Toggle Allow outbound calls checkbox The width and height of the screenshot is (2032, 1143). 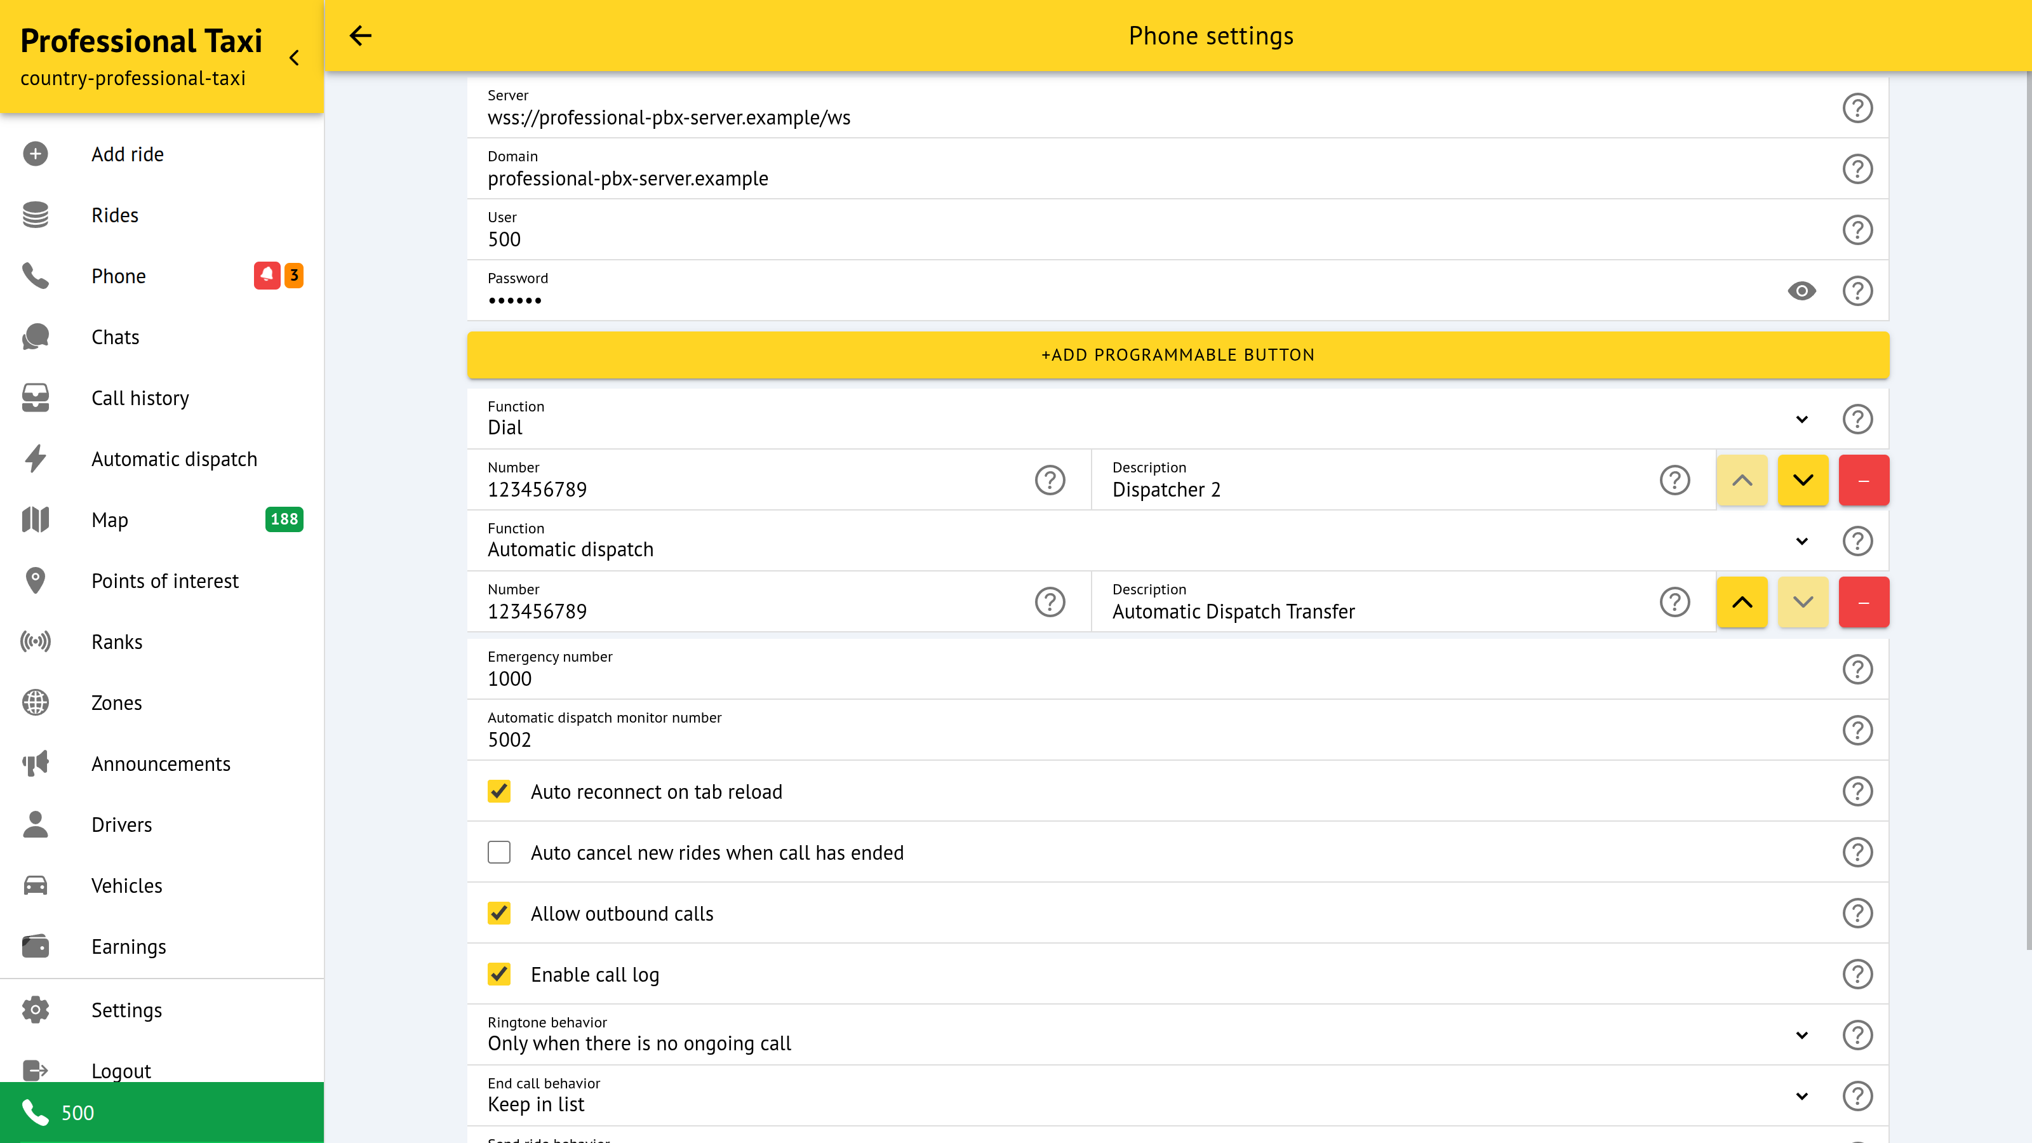point(499,914)
